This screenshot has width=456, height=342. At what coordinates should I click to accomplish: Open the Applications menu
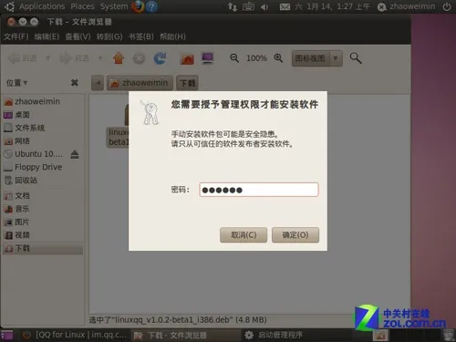(x=42, y=6)
